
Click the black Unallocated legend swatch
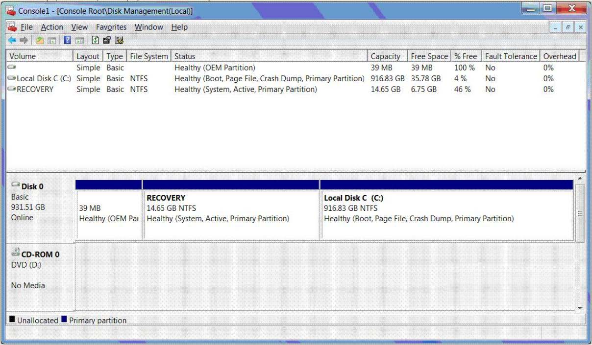coord(12,320)
